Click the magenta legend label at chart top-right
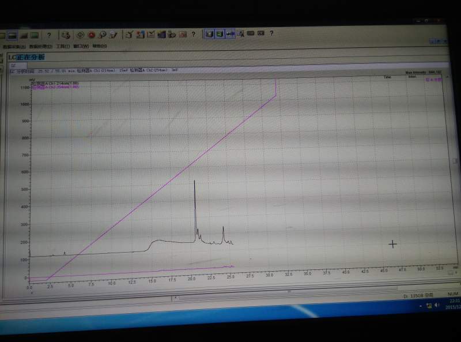The width and height of the screenshot is (461, 342). click(x=433, y=80)
